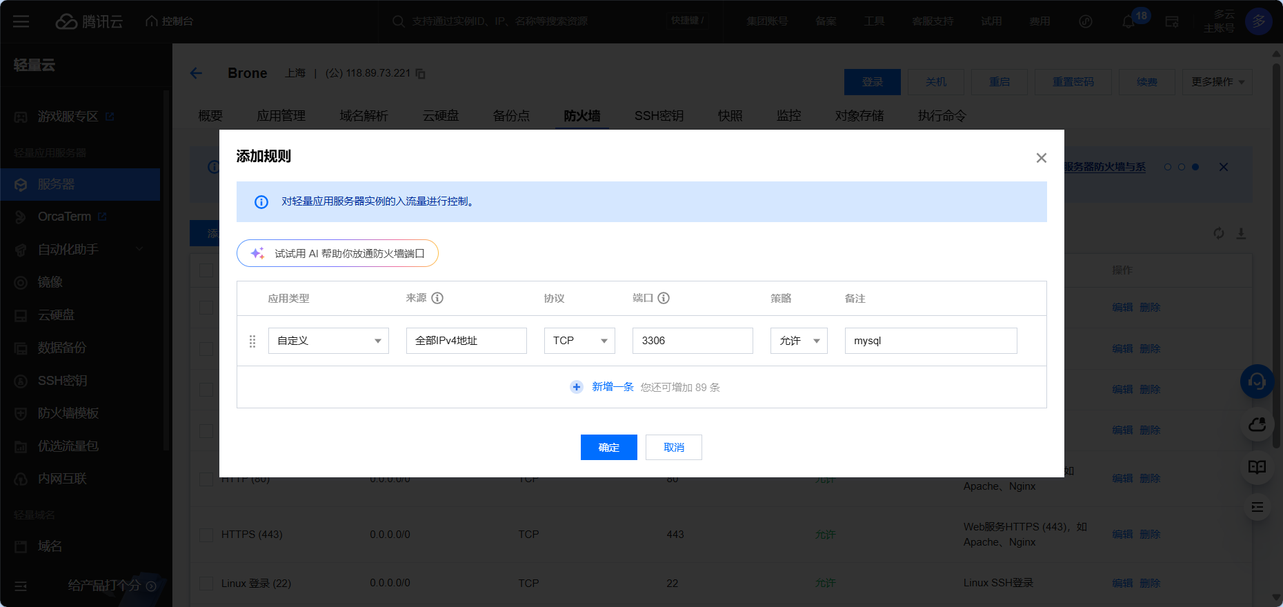Click the port input field containing 3306
The height and width of the screenshot is (607, 1283).
coord(692,341)
